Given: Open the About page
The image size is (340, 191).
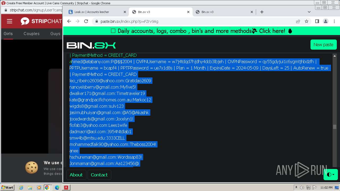Looking at the screenshot, I should click(76, 175).
